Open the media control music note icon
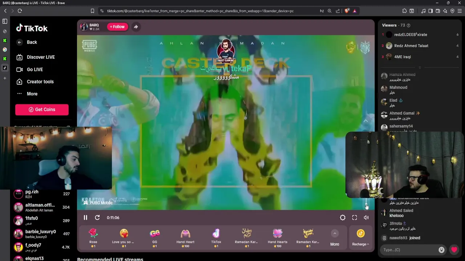Viewport: 465px width, 261px height. 423,11
